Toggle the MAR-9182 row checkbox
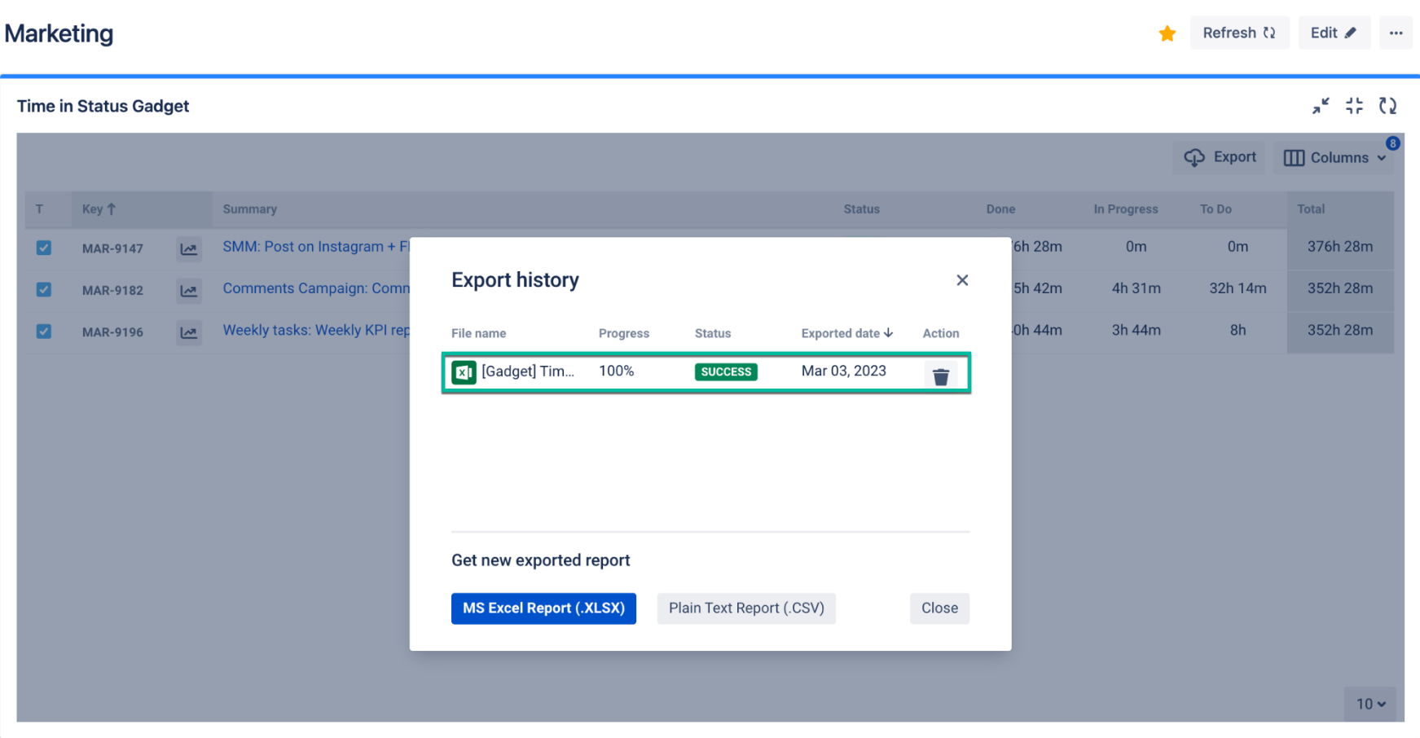This screenshot has width=1420, height=738. (x=44, y=290)
